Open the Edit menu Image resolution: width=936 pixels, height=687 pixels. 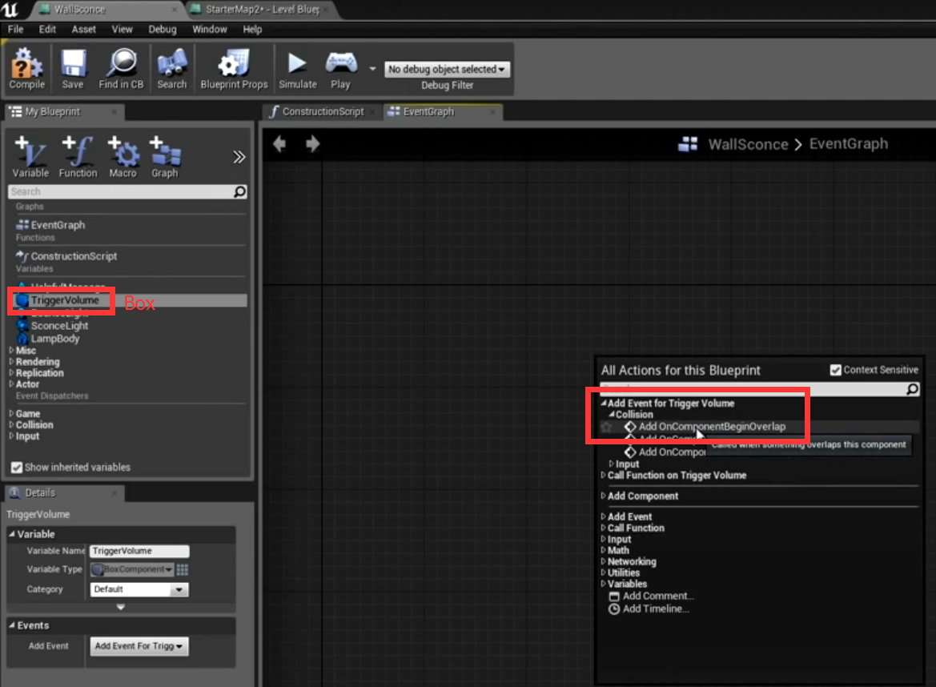click(x=47, y=30)
